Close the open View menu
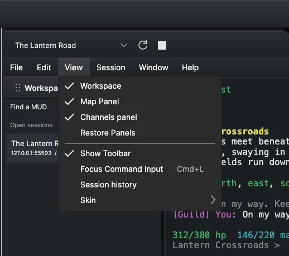Screen dimensions: 289x256 [x=74, y=67]
